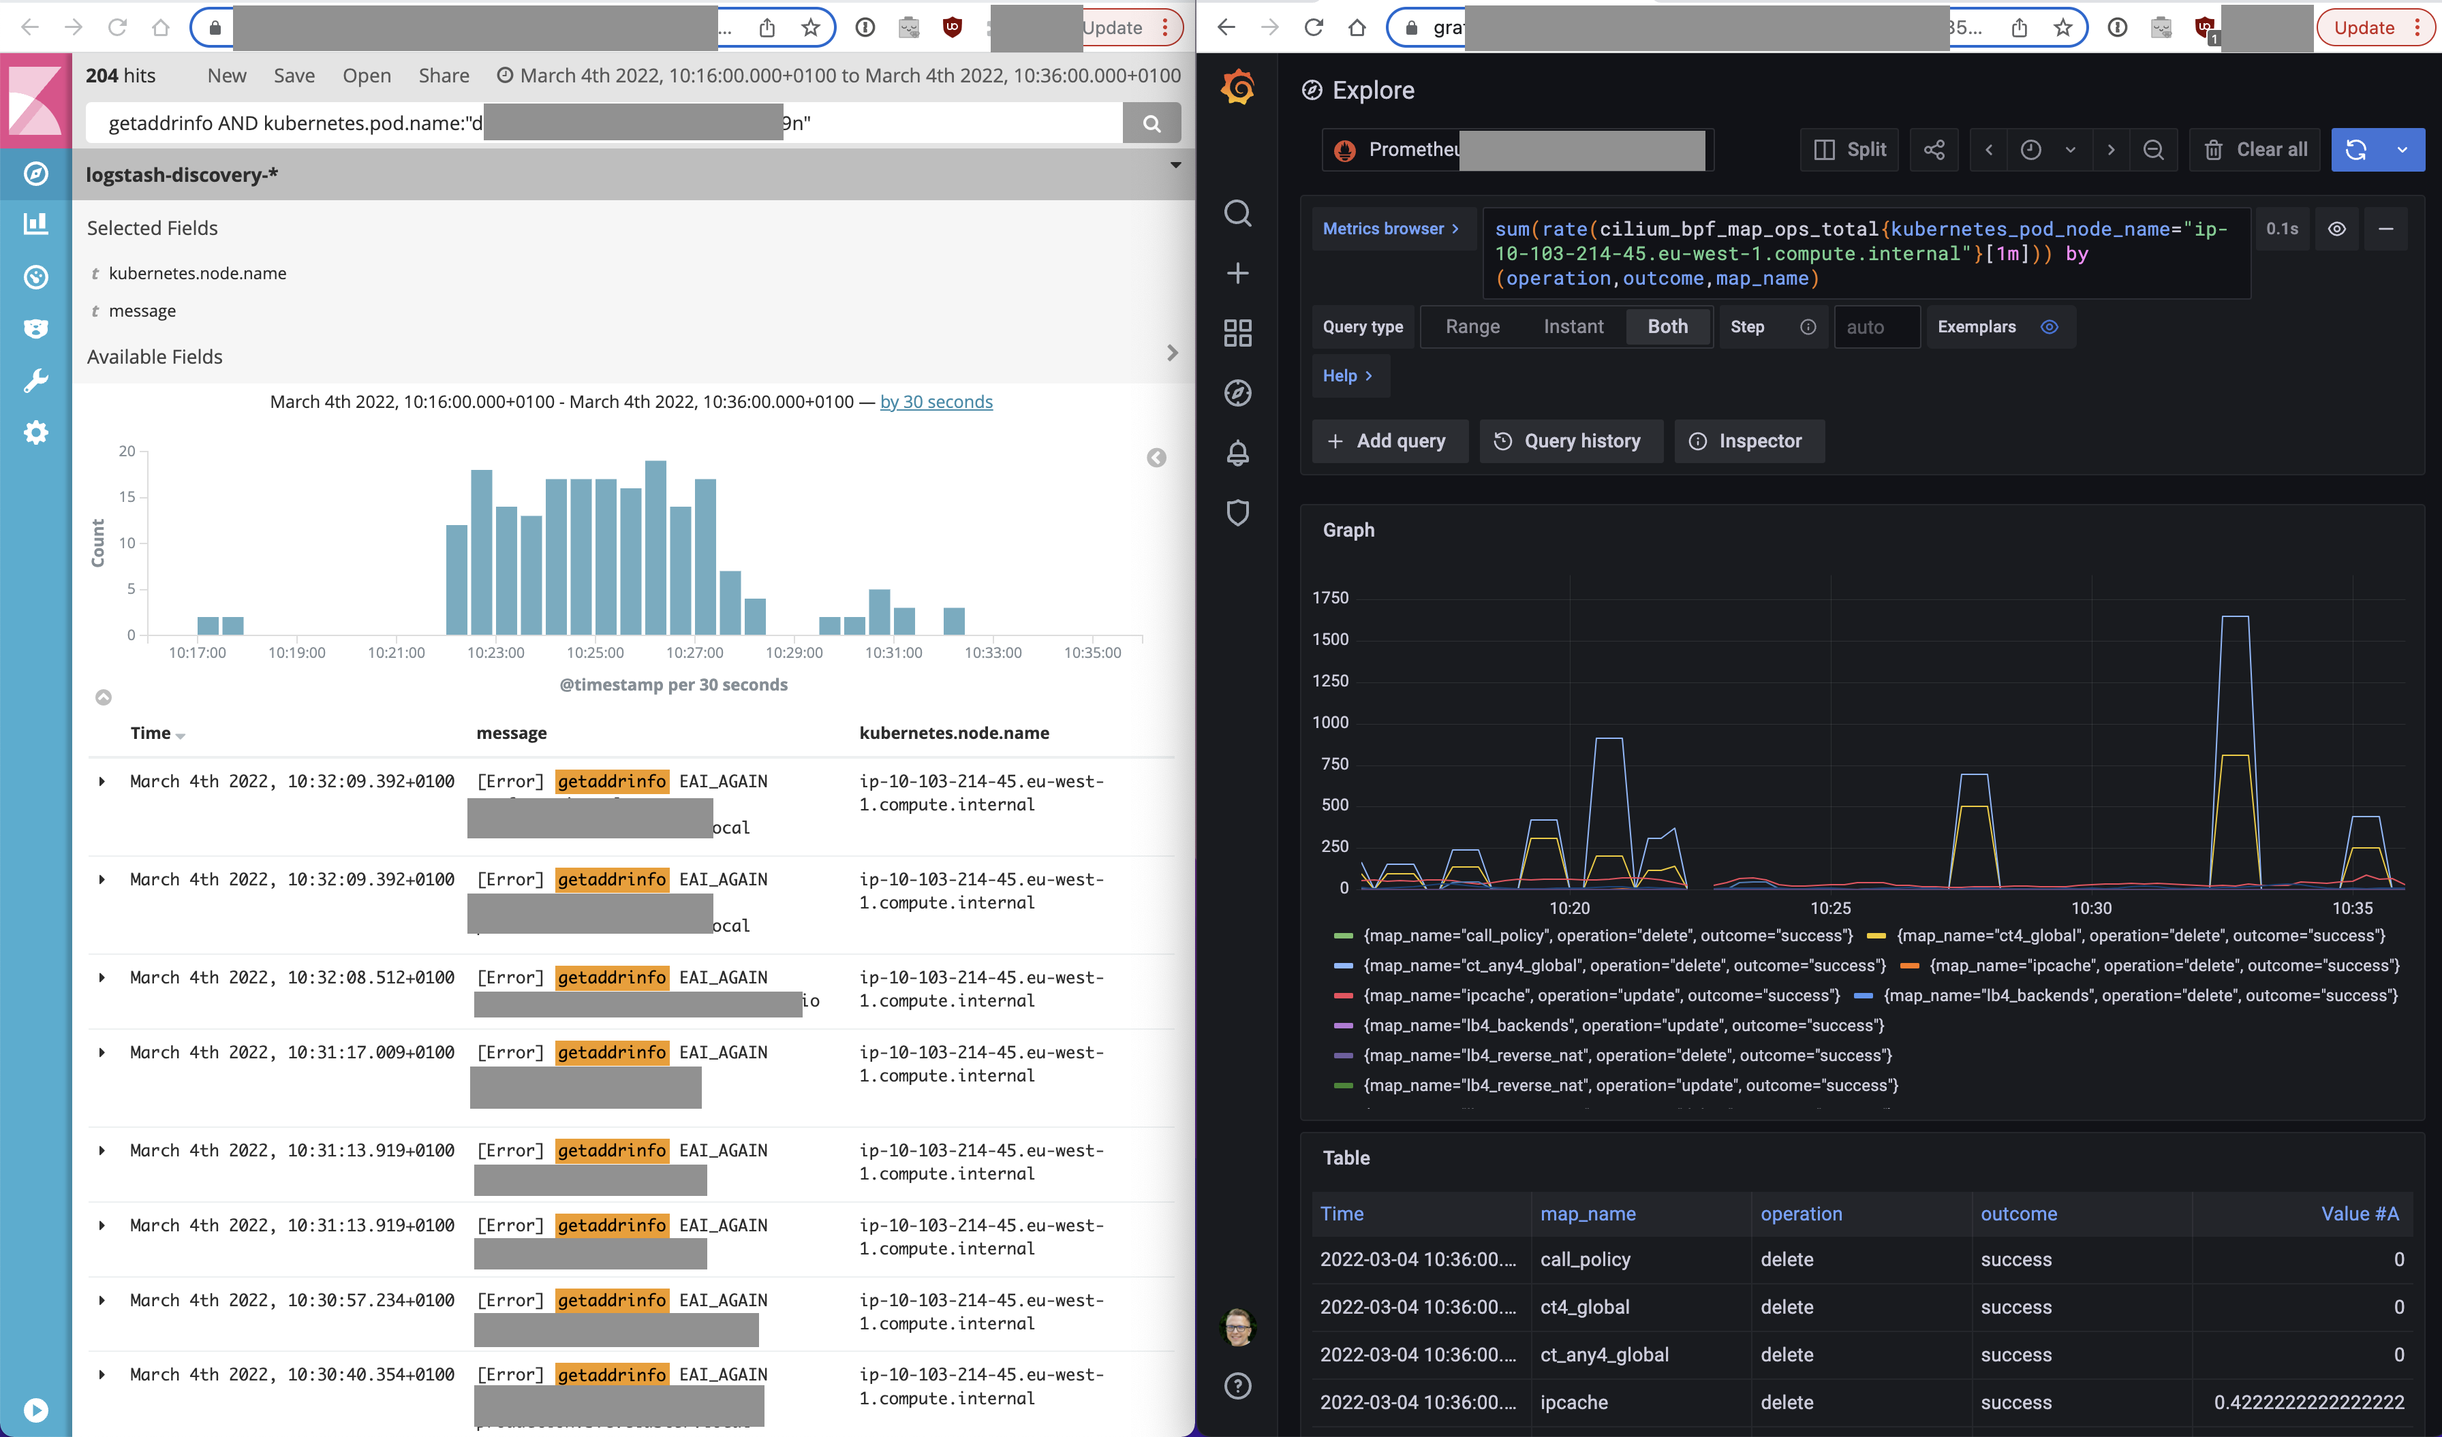Open refresh interval dropdown arrow in Grafana
This screenshot has height=1437, width=2442.
(x=2402, y=150)
